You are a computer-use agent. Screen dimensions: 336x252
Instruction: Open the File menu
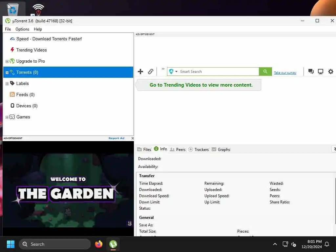tap(8, 29)
